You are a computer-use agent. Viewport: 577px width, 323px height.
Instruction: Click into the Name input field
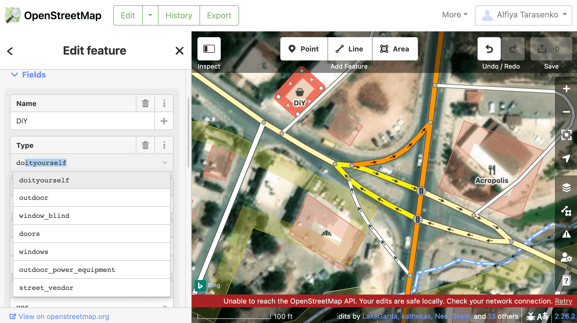[82, 121]
